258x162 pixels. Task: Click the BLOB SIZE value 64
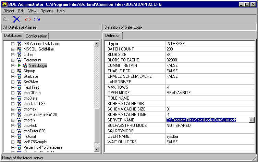(169, 55)
